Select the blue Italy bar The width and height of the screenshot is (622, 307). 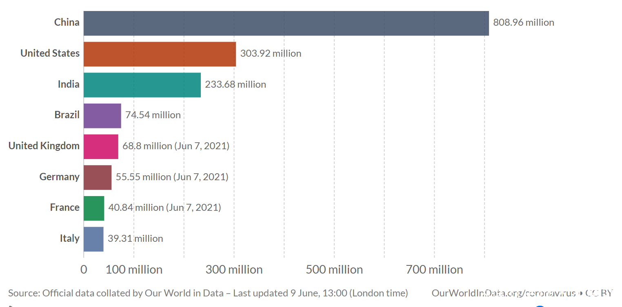(93, 239)
